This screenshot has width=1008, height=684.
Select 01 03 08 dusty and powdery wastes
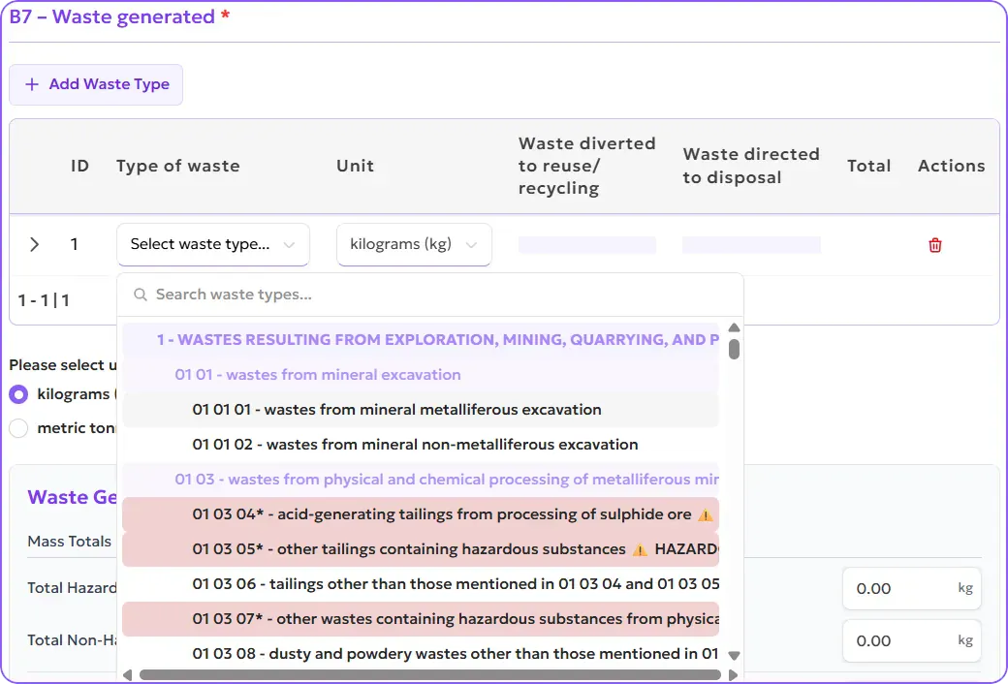coord(421,653)
